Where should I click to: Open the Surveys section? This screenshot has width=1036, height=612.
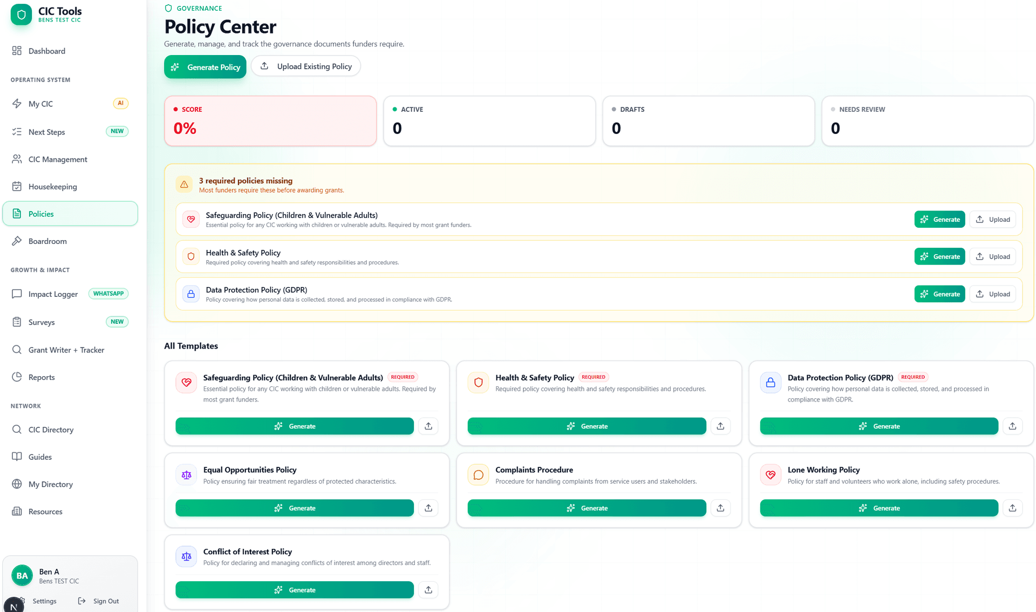click(42, 322)
